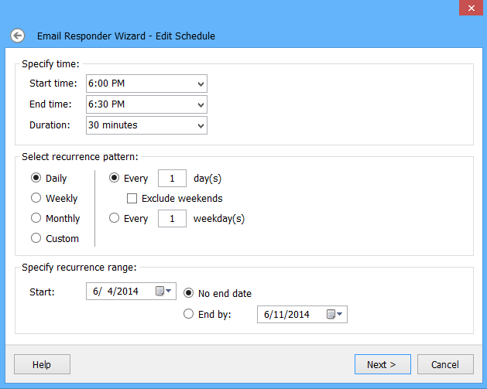The width and height of the screenshot is (487, 389).
Task: Enable the Exclude weekends checkbox
Action: (x=132, y=199)
